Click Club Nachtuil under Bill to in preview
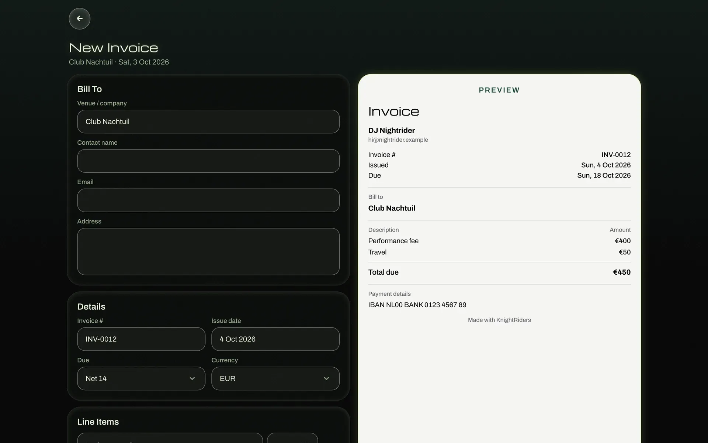This screenshot has height=443, width=708. point(392,208)
